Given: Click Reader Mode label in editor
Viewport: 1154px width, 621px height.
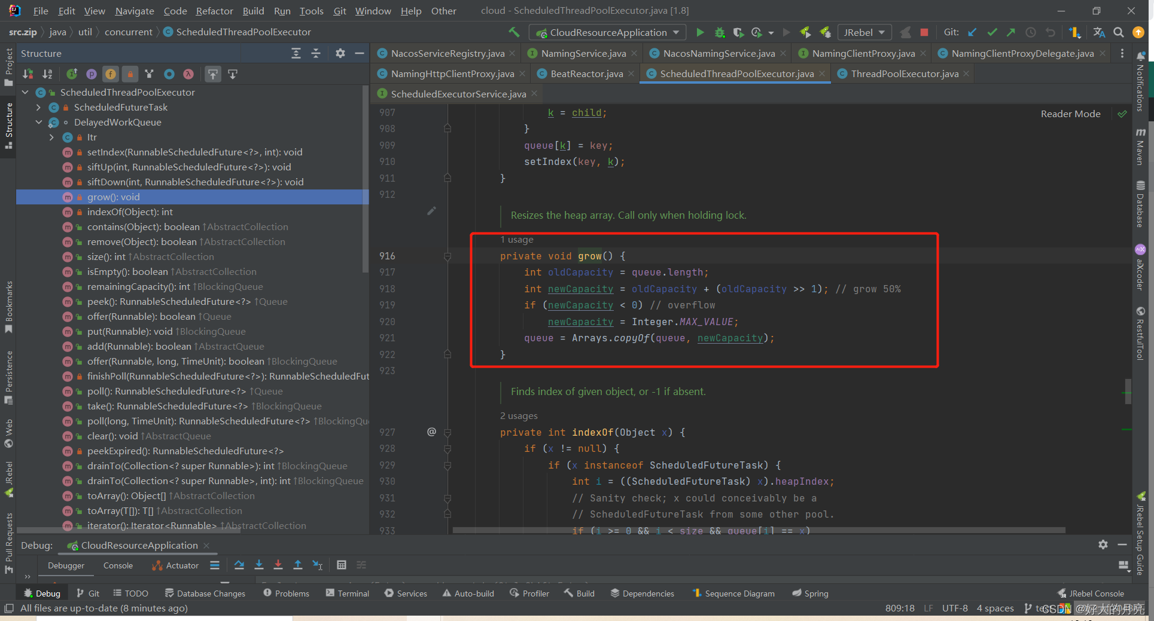Looking at the screenshot, I should coord(1070,114).
